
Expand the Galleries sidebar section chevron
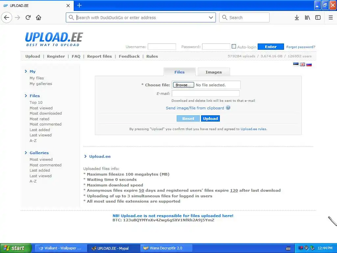tap(26, 153)
